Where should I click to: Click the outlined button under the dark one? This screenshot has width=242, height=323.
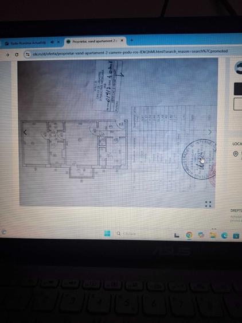(x=238, y=104)
